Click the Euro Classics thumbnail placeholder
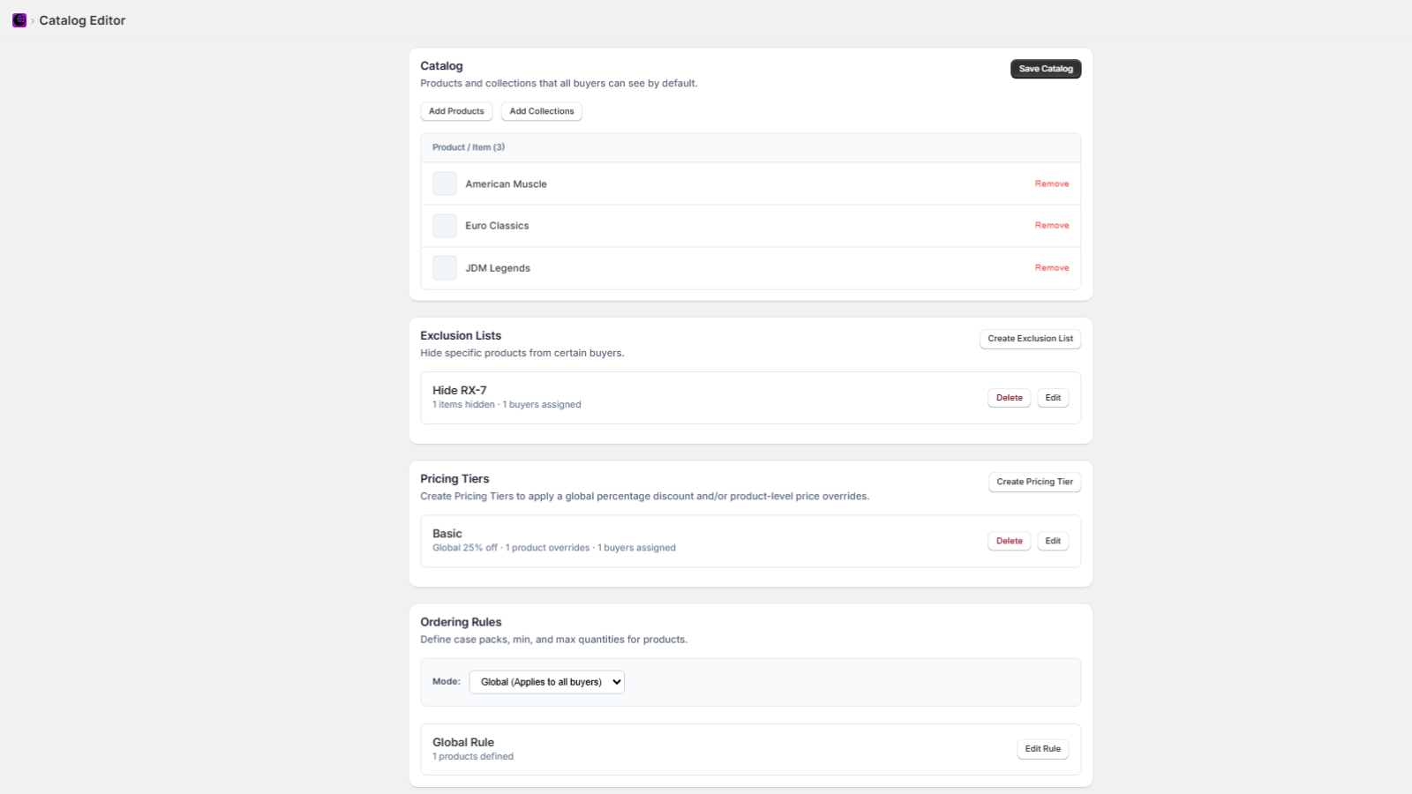This screenshot has width=1412, height=794. click(445, 226)
